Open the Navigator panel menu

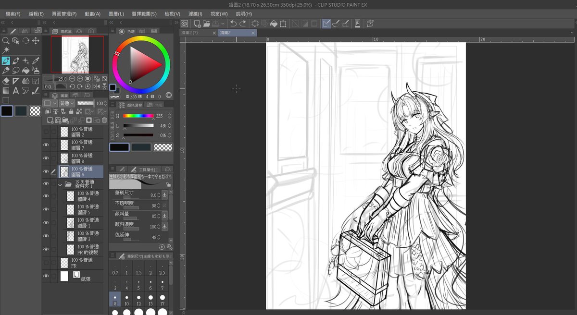45,31
